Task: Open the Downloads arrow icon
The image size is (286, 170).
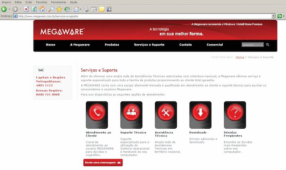Action: (200, 115)
